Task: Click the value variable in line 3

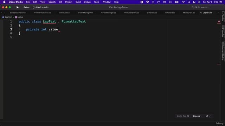Action: tap(53, 29)
